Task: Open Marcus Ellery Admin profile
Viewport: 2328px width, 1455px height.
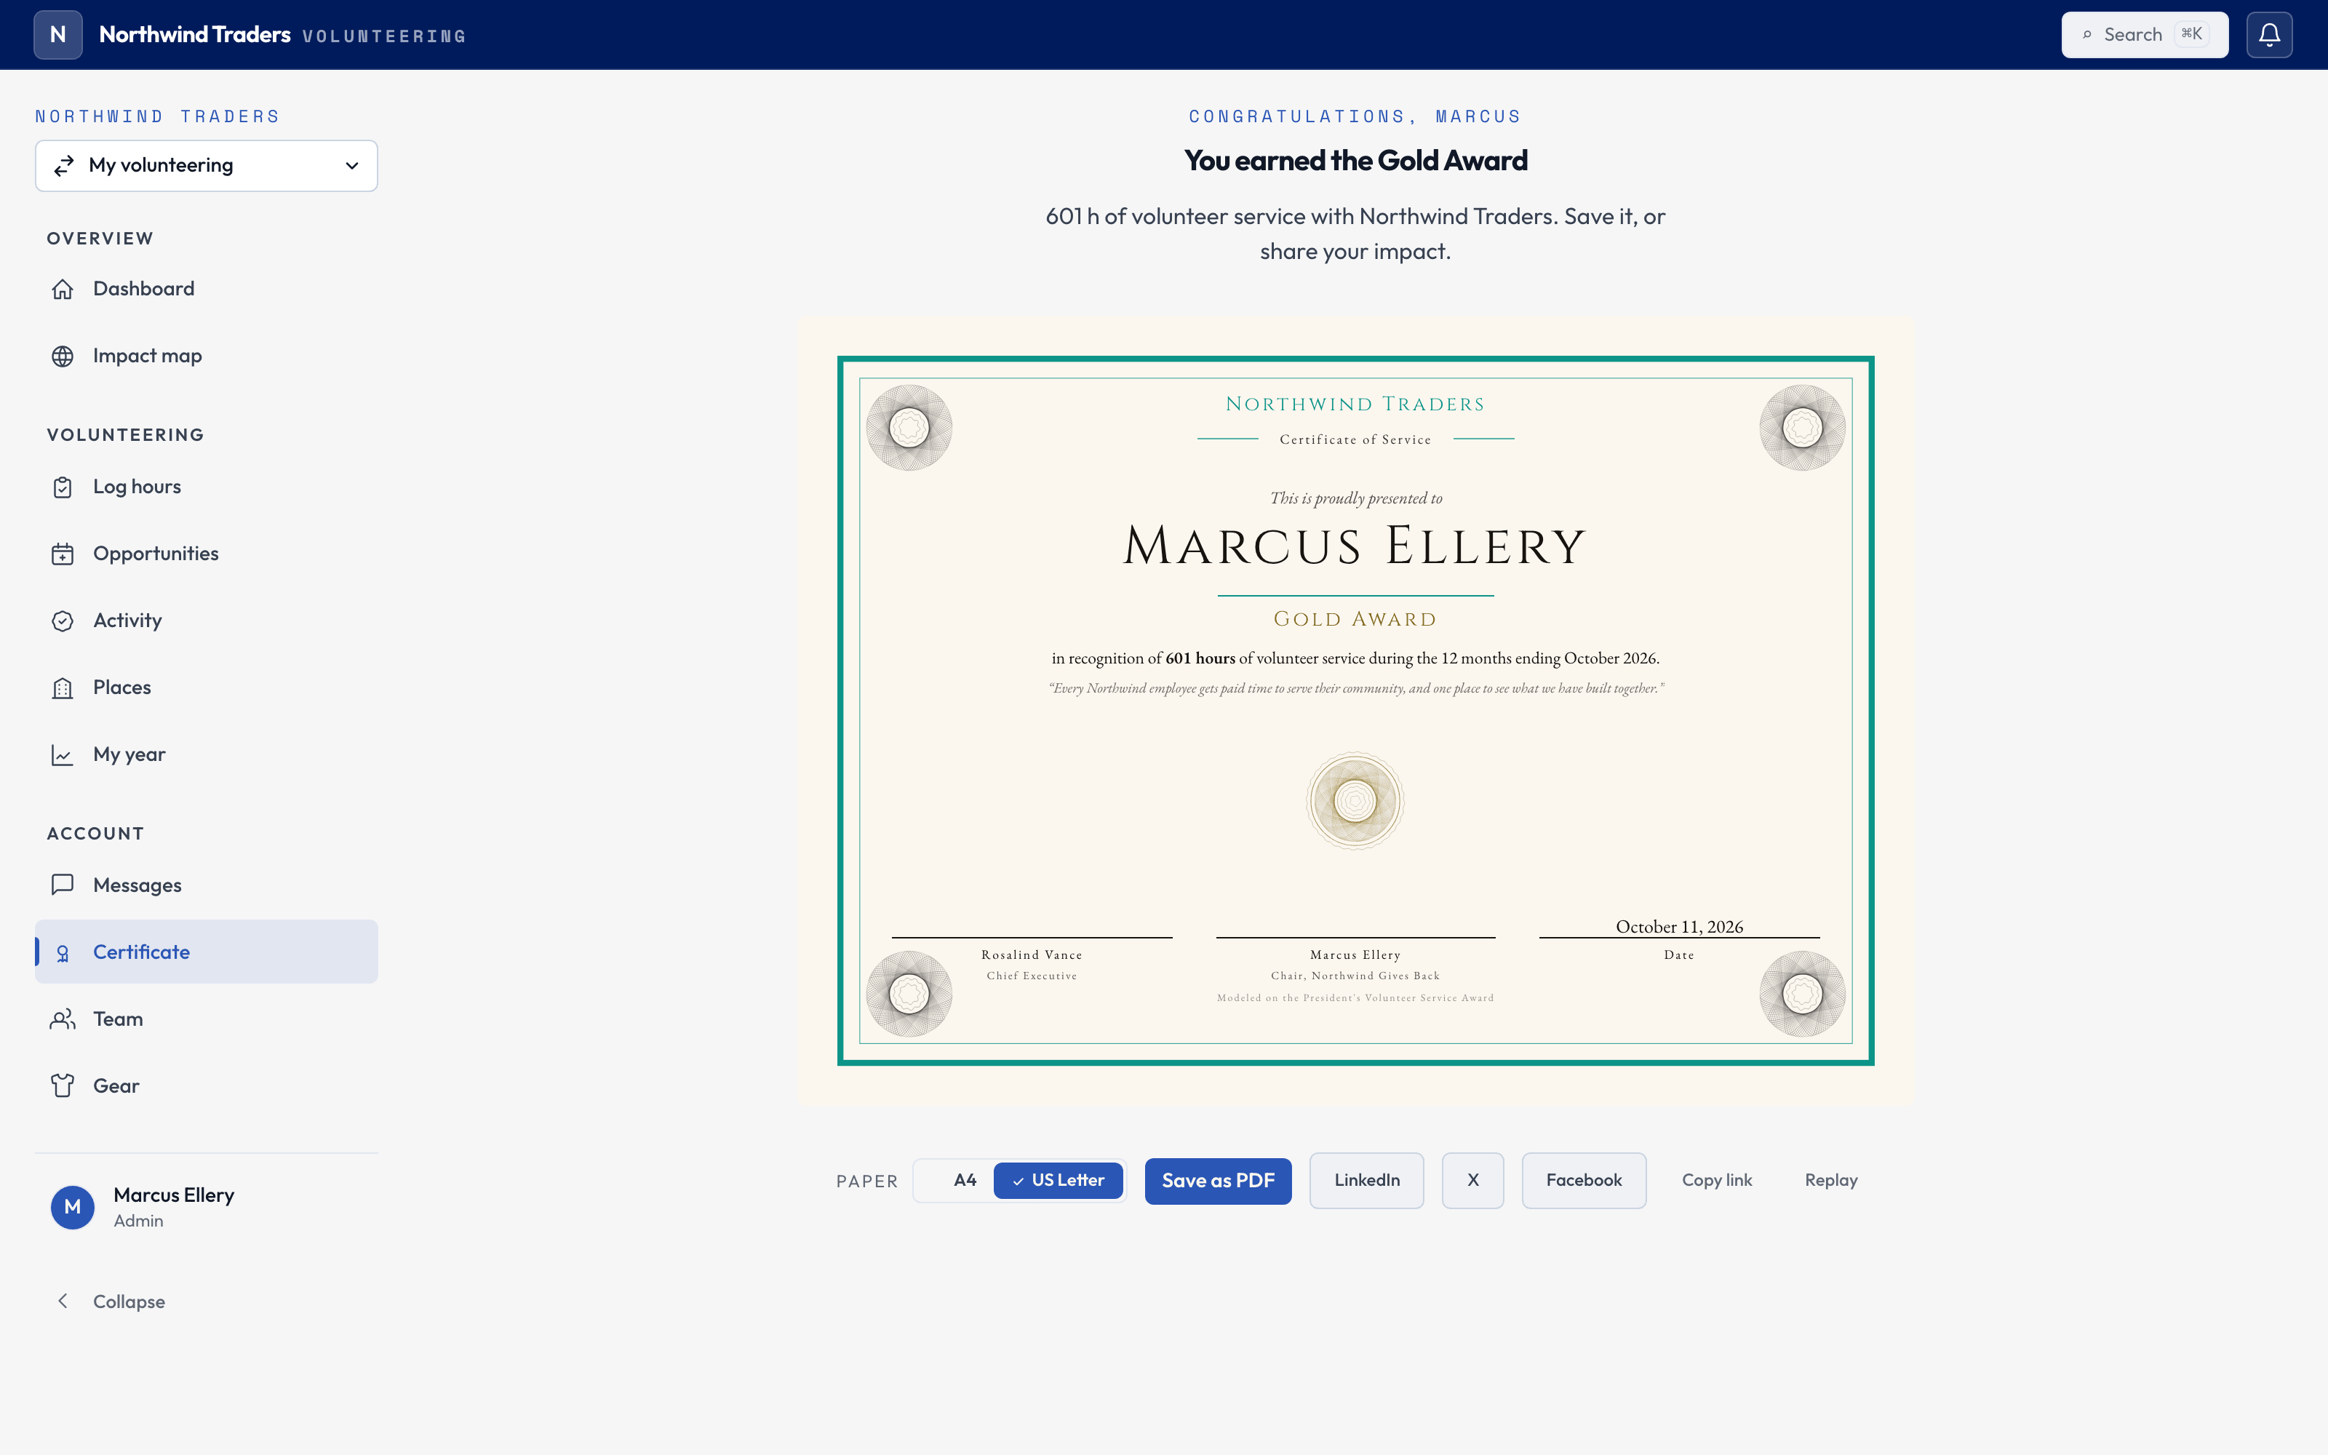Action: pos(206,1207)
